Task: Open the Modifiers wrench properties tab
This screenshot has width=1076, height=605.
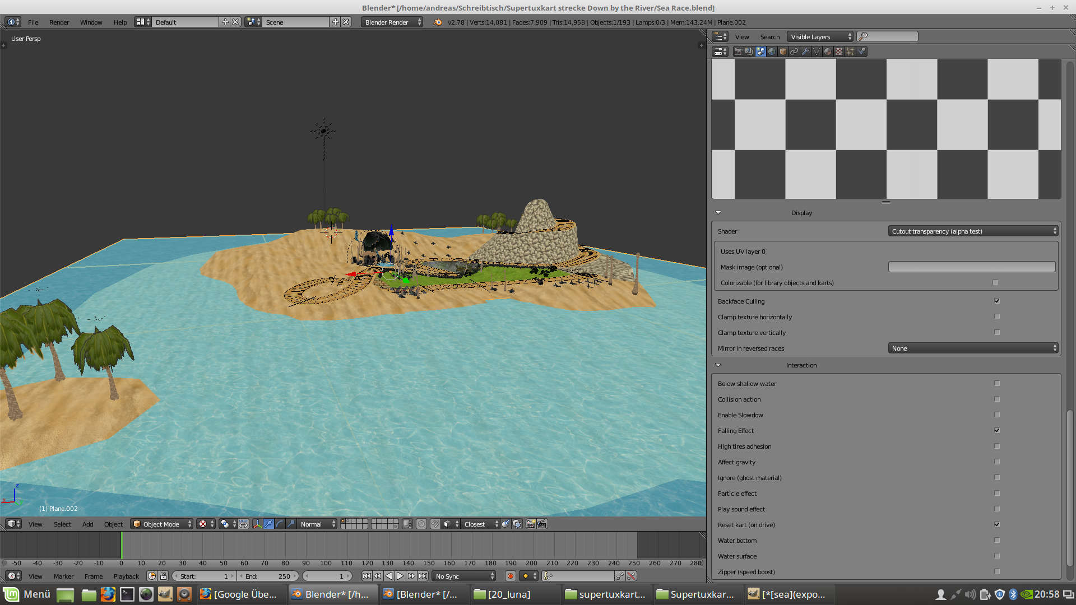Action: pos(805,52)
